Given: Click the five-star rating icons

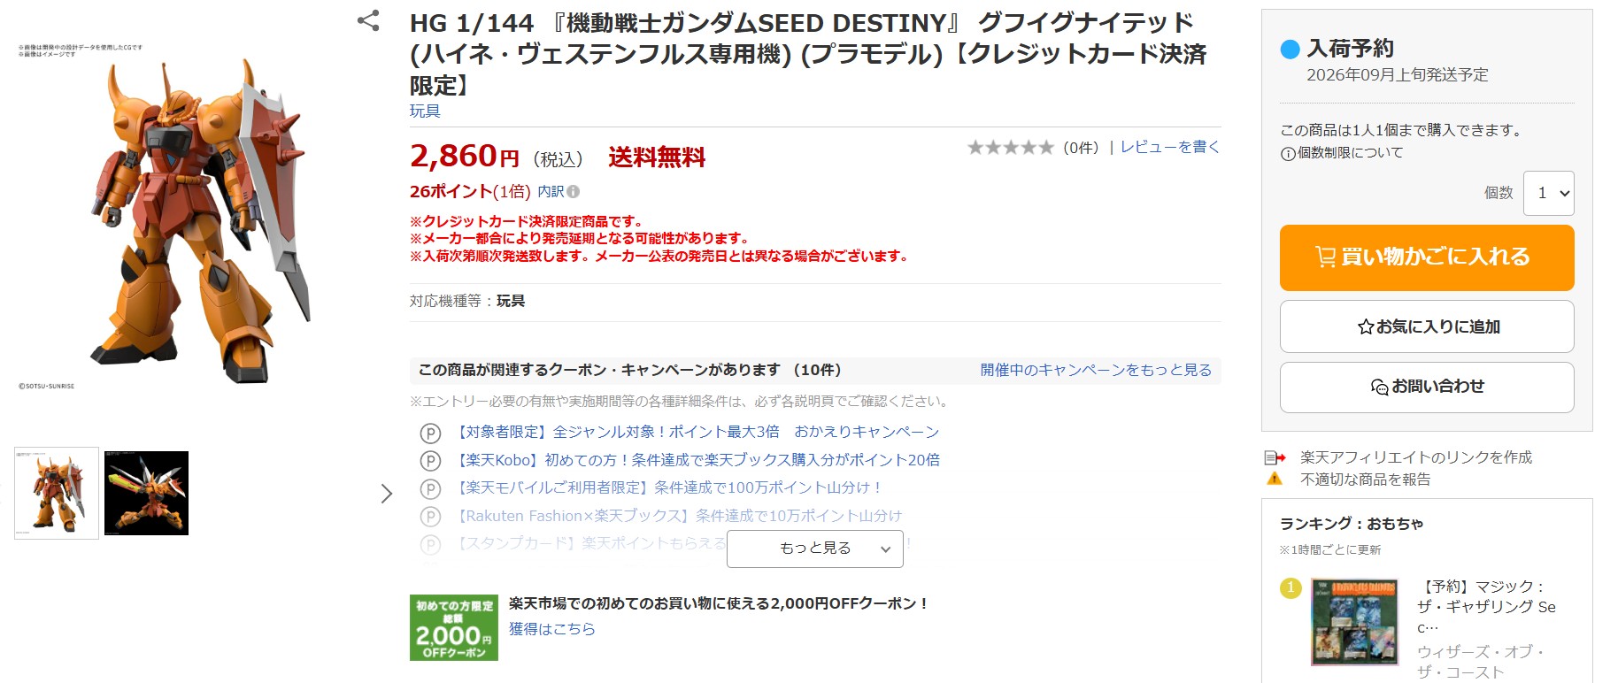Looking at the screenshot, I should pyautogui.click(x=1010, y=147).
